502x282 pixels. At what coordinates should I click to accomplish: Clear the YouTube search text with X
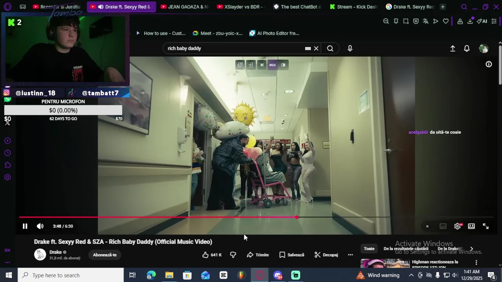[316, 48]
